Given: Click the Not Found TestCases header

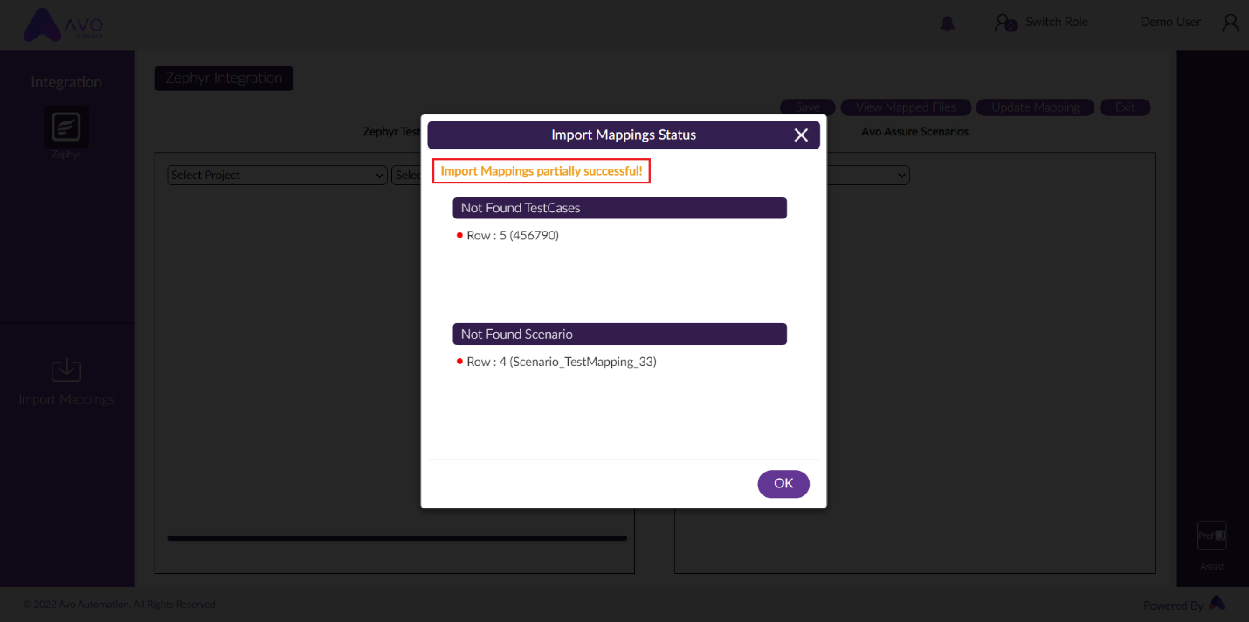Looking at the screenshot, I should 619,208.
